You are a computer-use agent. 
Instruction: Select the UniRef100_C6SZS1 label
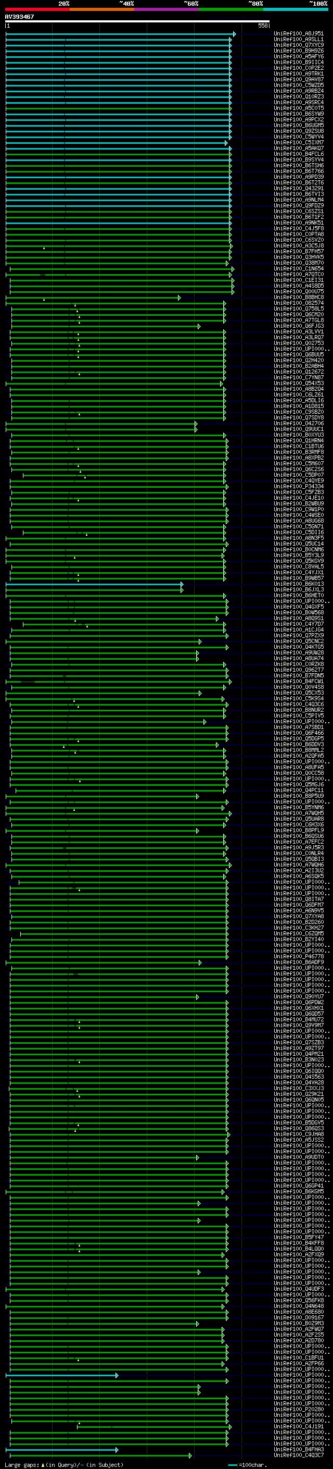(x=299, y=212)
